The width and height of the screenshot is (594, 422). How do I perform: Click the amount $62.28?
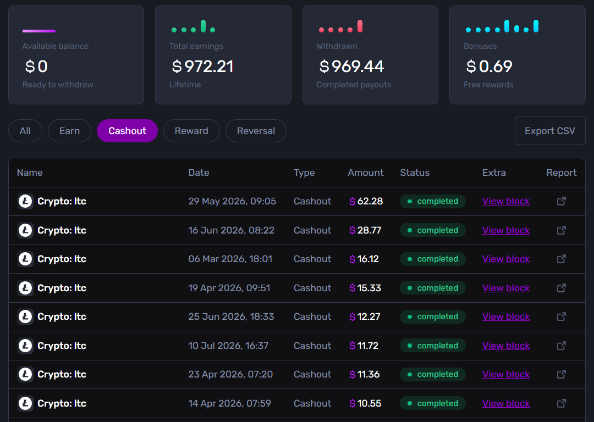[366, 201]
